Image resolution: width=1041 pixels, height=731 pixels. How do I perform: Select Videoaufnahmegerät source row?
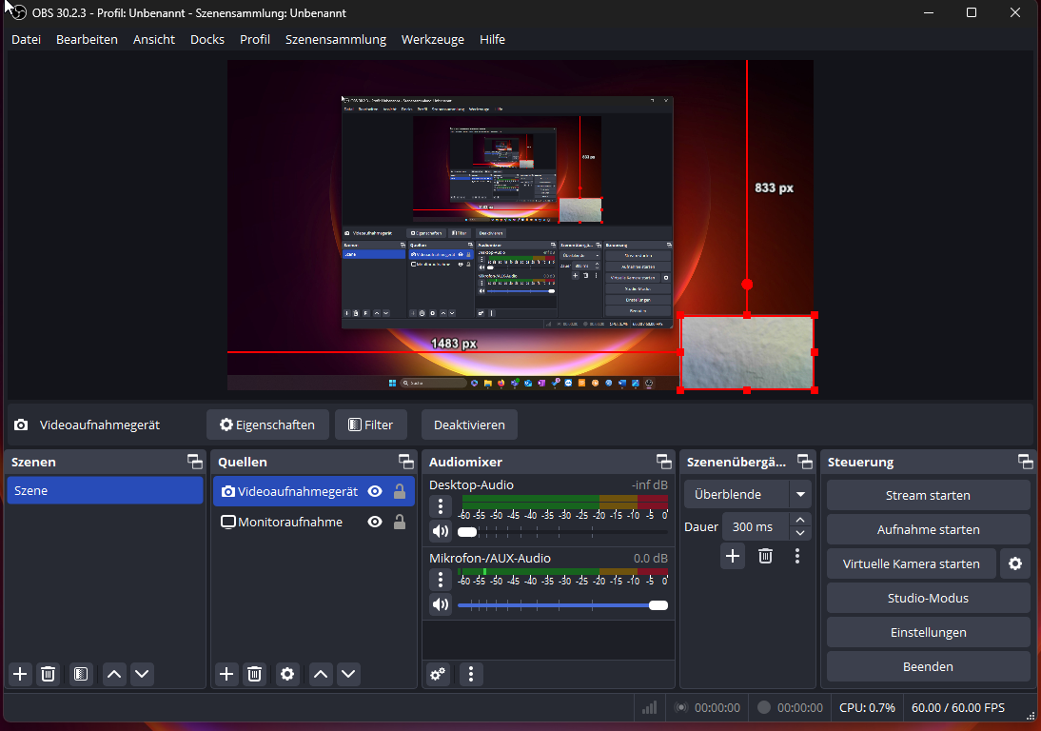313,491
